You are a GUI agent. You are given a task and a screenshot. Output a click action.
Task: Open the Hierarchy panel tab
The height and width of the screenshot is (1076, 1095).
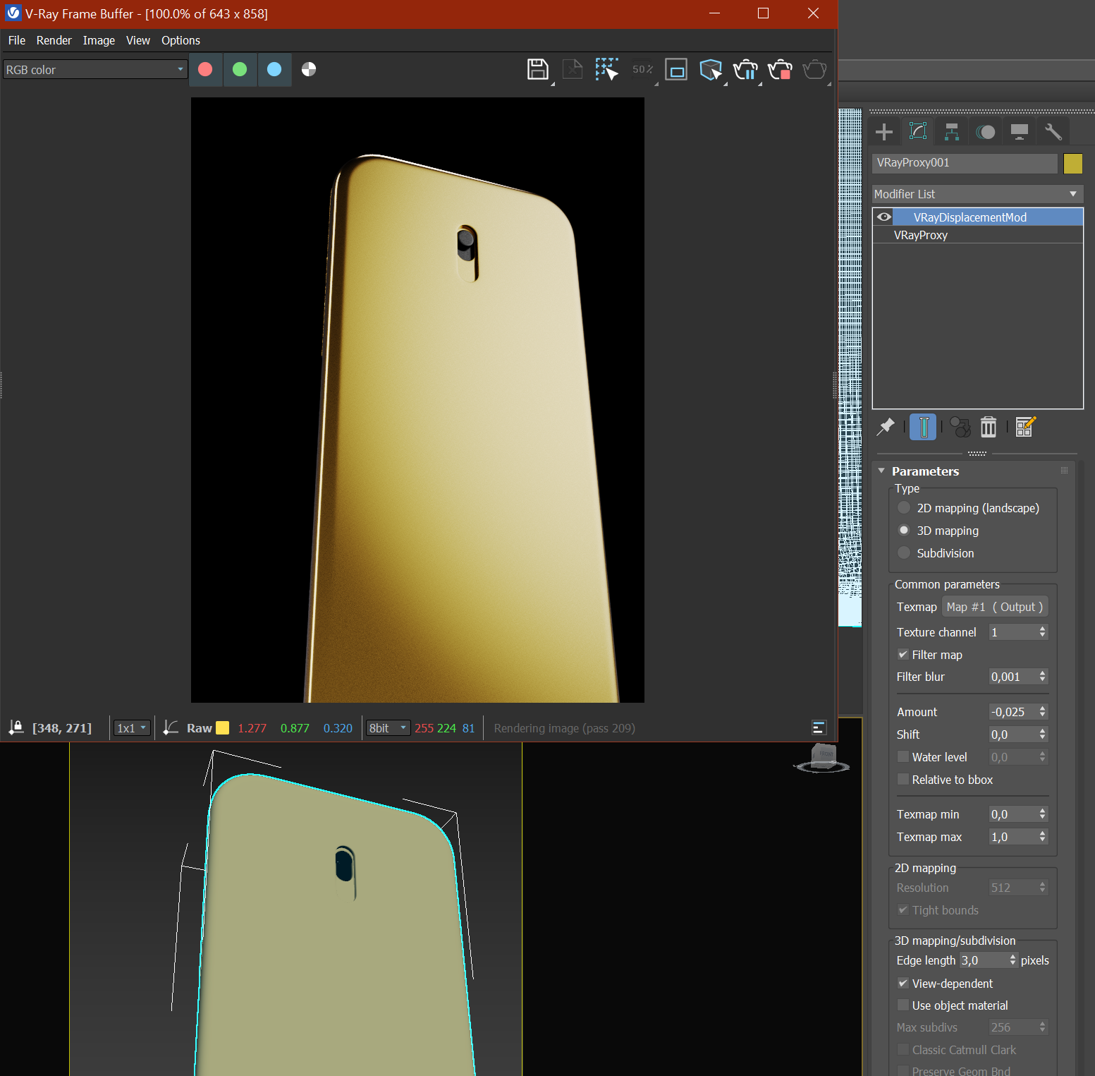952,132
